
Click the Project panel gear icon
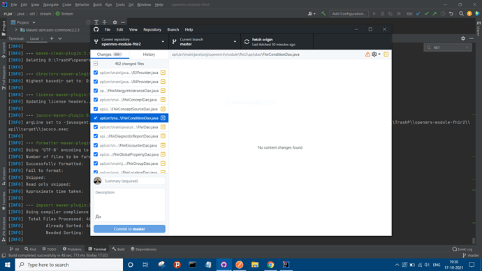tap(115, 22)
